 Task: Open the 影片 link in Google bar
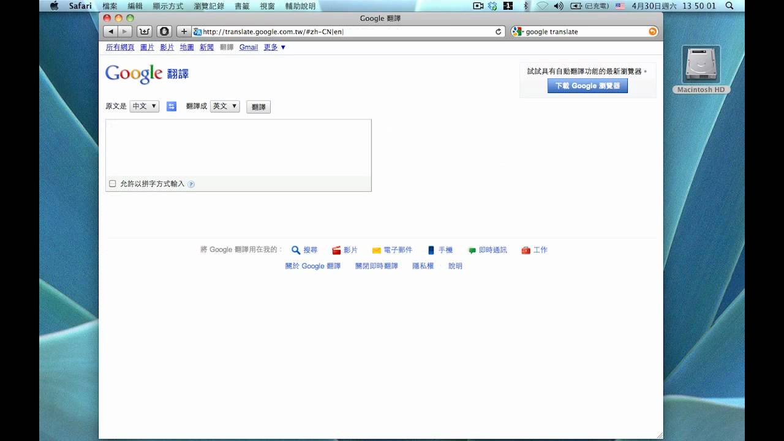click(x=167, y=47)
